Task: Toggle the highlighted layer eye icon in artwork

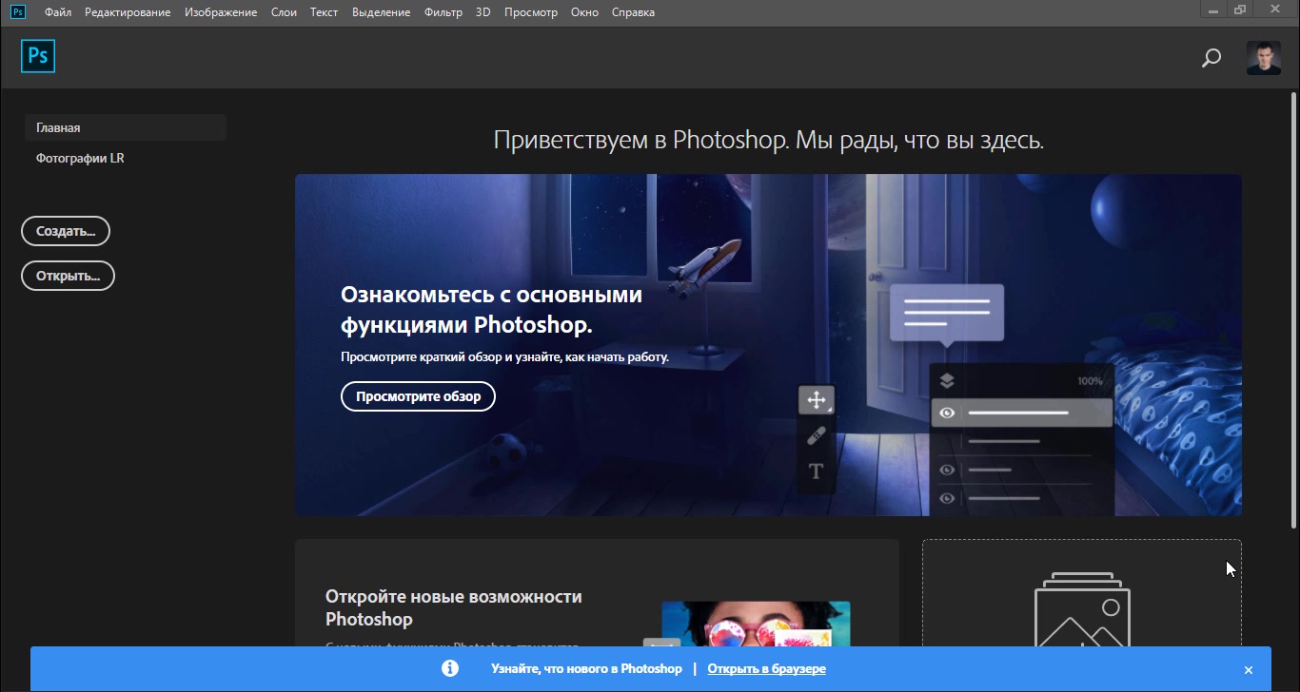Action: pos(947,413)
